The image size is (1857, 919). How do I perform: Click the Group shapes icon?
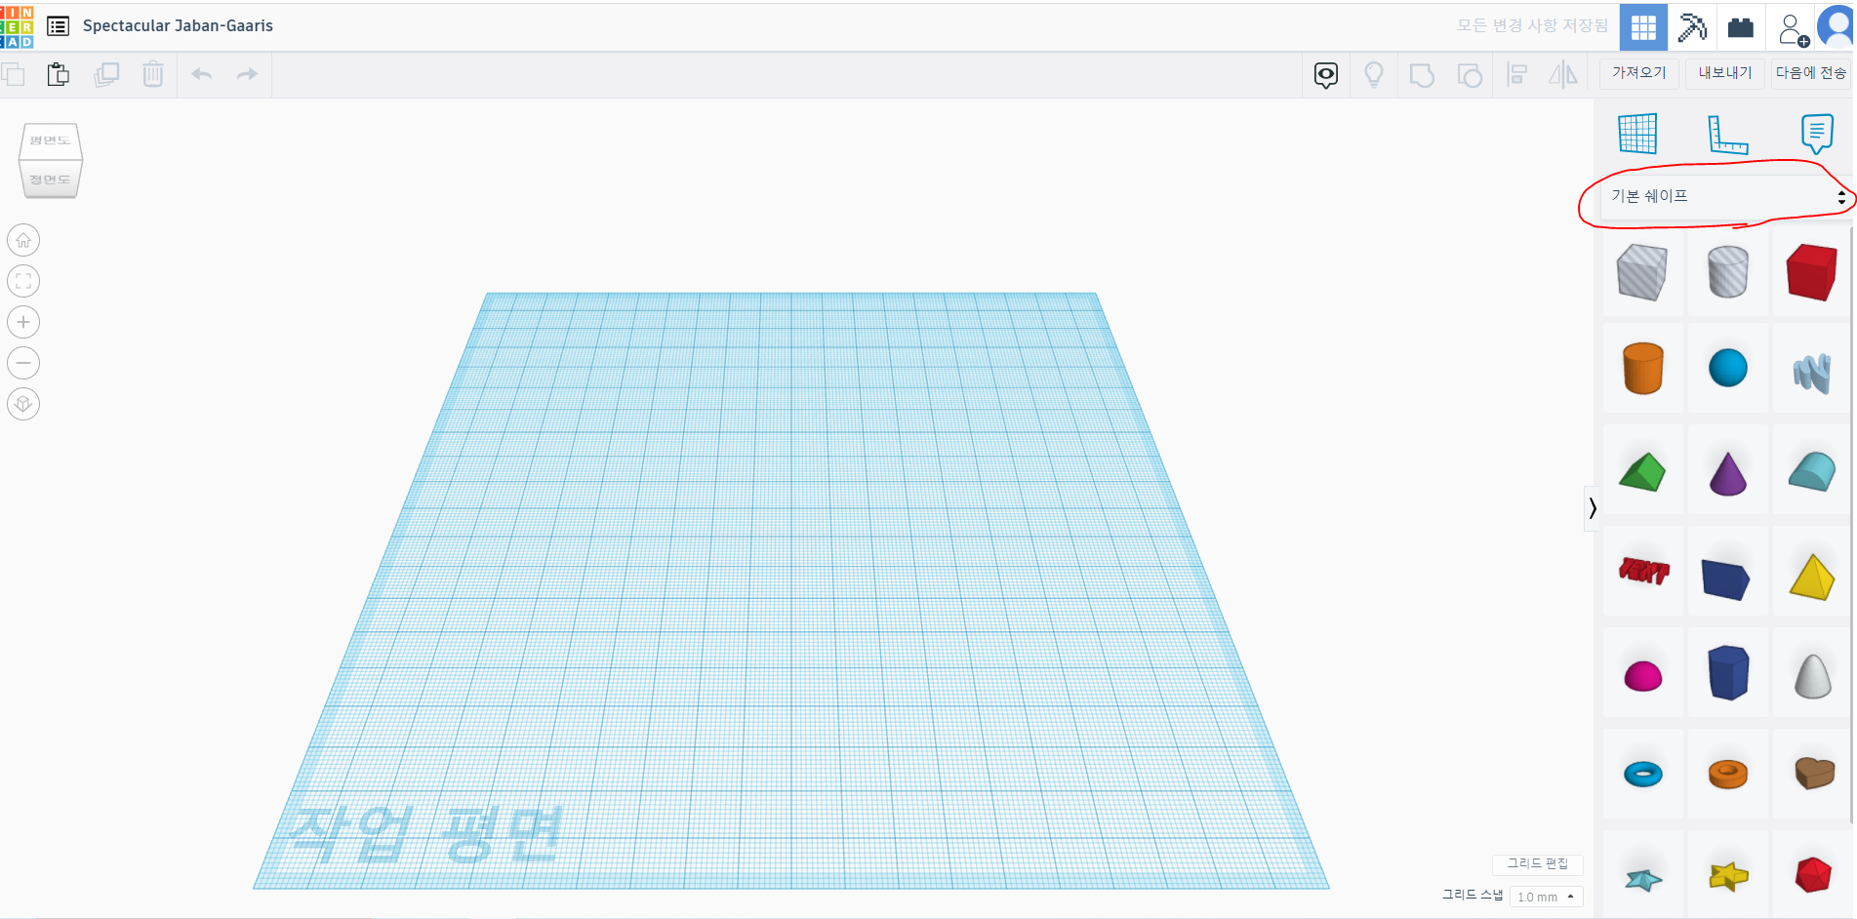1422,75
